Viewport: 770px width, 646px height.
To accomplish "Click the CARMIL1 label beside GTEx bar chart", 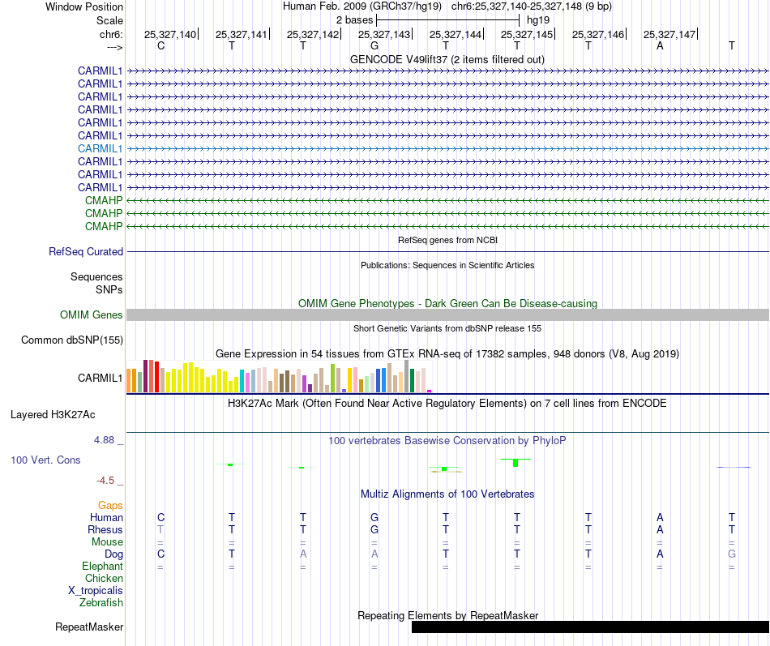I will coord(101,378).
